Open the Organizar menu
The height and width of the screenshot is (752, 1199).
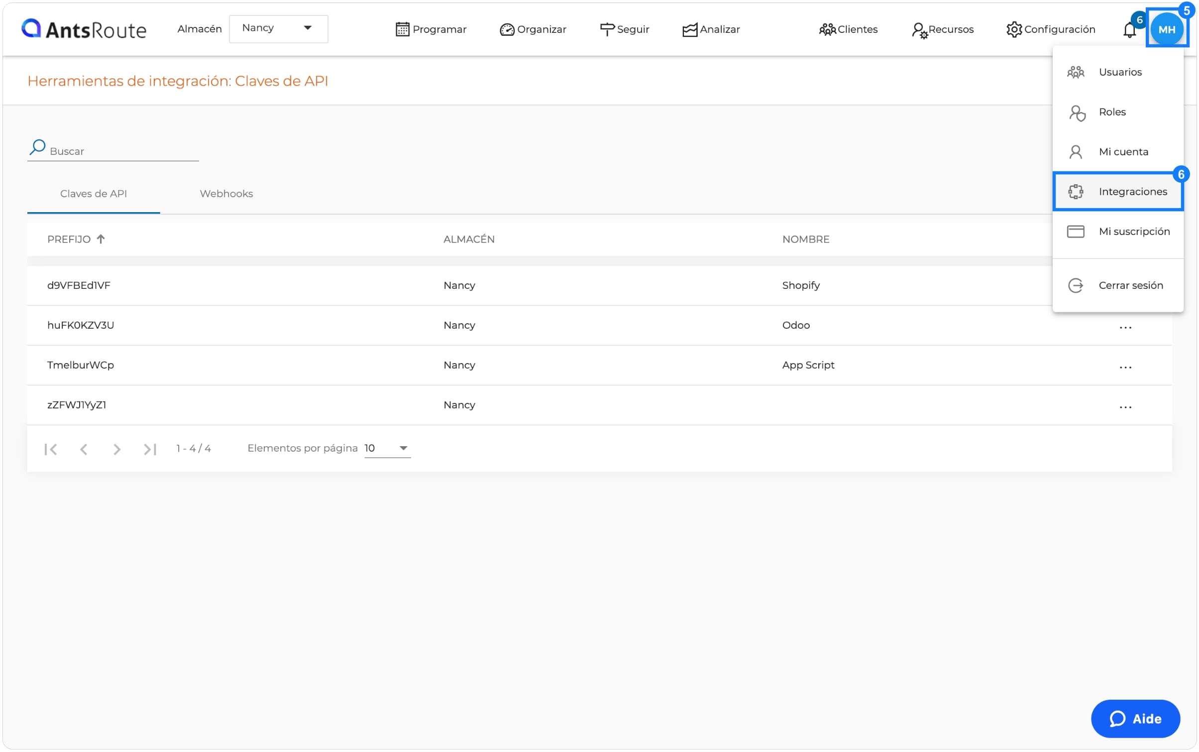pos(533,29)
